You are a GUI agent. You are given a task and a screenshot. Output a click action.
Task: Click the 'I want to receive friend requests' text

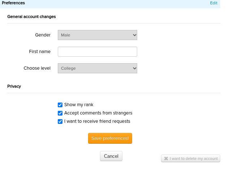(97, 121)
